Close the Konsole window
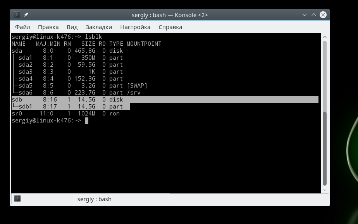 pos(323,15)
